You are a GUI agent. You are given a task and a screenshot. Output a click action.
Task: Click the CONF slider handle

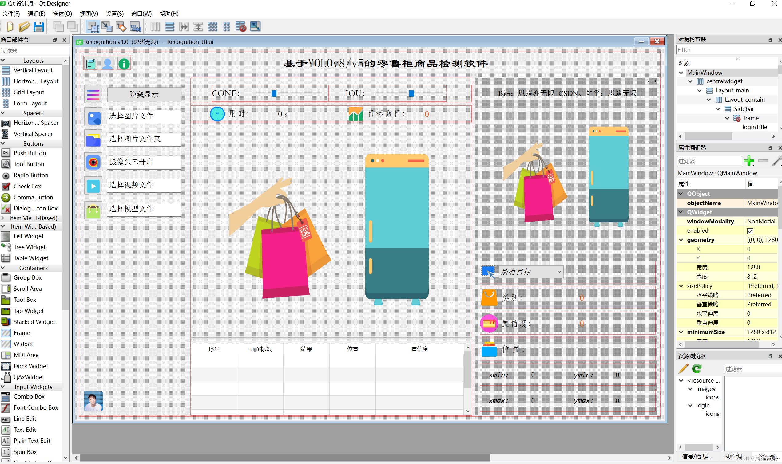coord(274,93)
